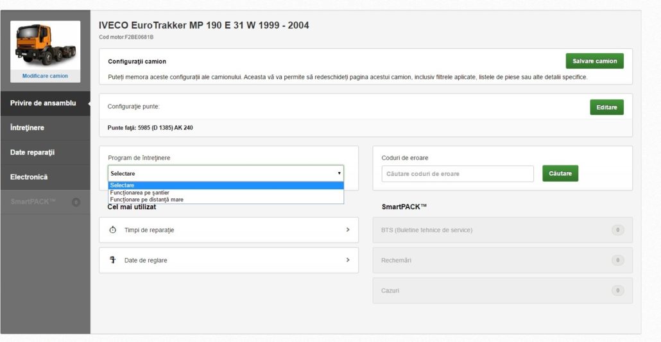This screenshot has width=661, height=342.
Task: Open the Program de întreținere dropdown arrow
Action: point(339,173)
